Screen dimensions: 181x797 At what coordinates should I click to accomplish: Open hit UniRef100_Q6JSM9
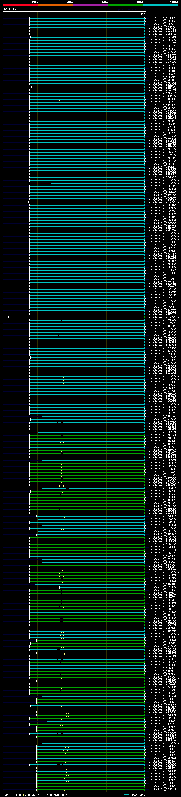(x=162, y=789)
